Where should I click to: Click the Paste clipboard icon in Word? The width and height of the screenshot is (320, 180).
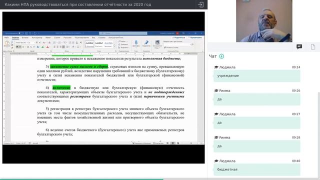click(x=7, y=42)
